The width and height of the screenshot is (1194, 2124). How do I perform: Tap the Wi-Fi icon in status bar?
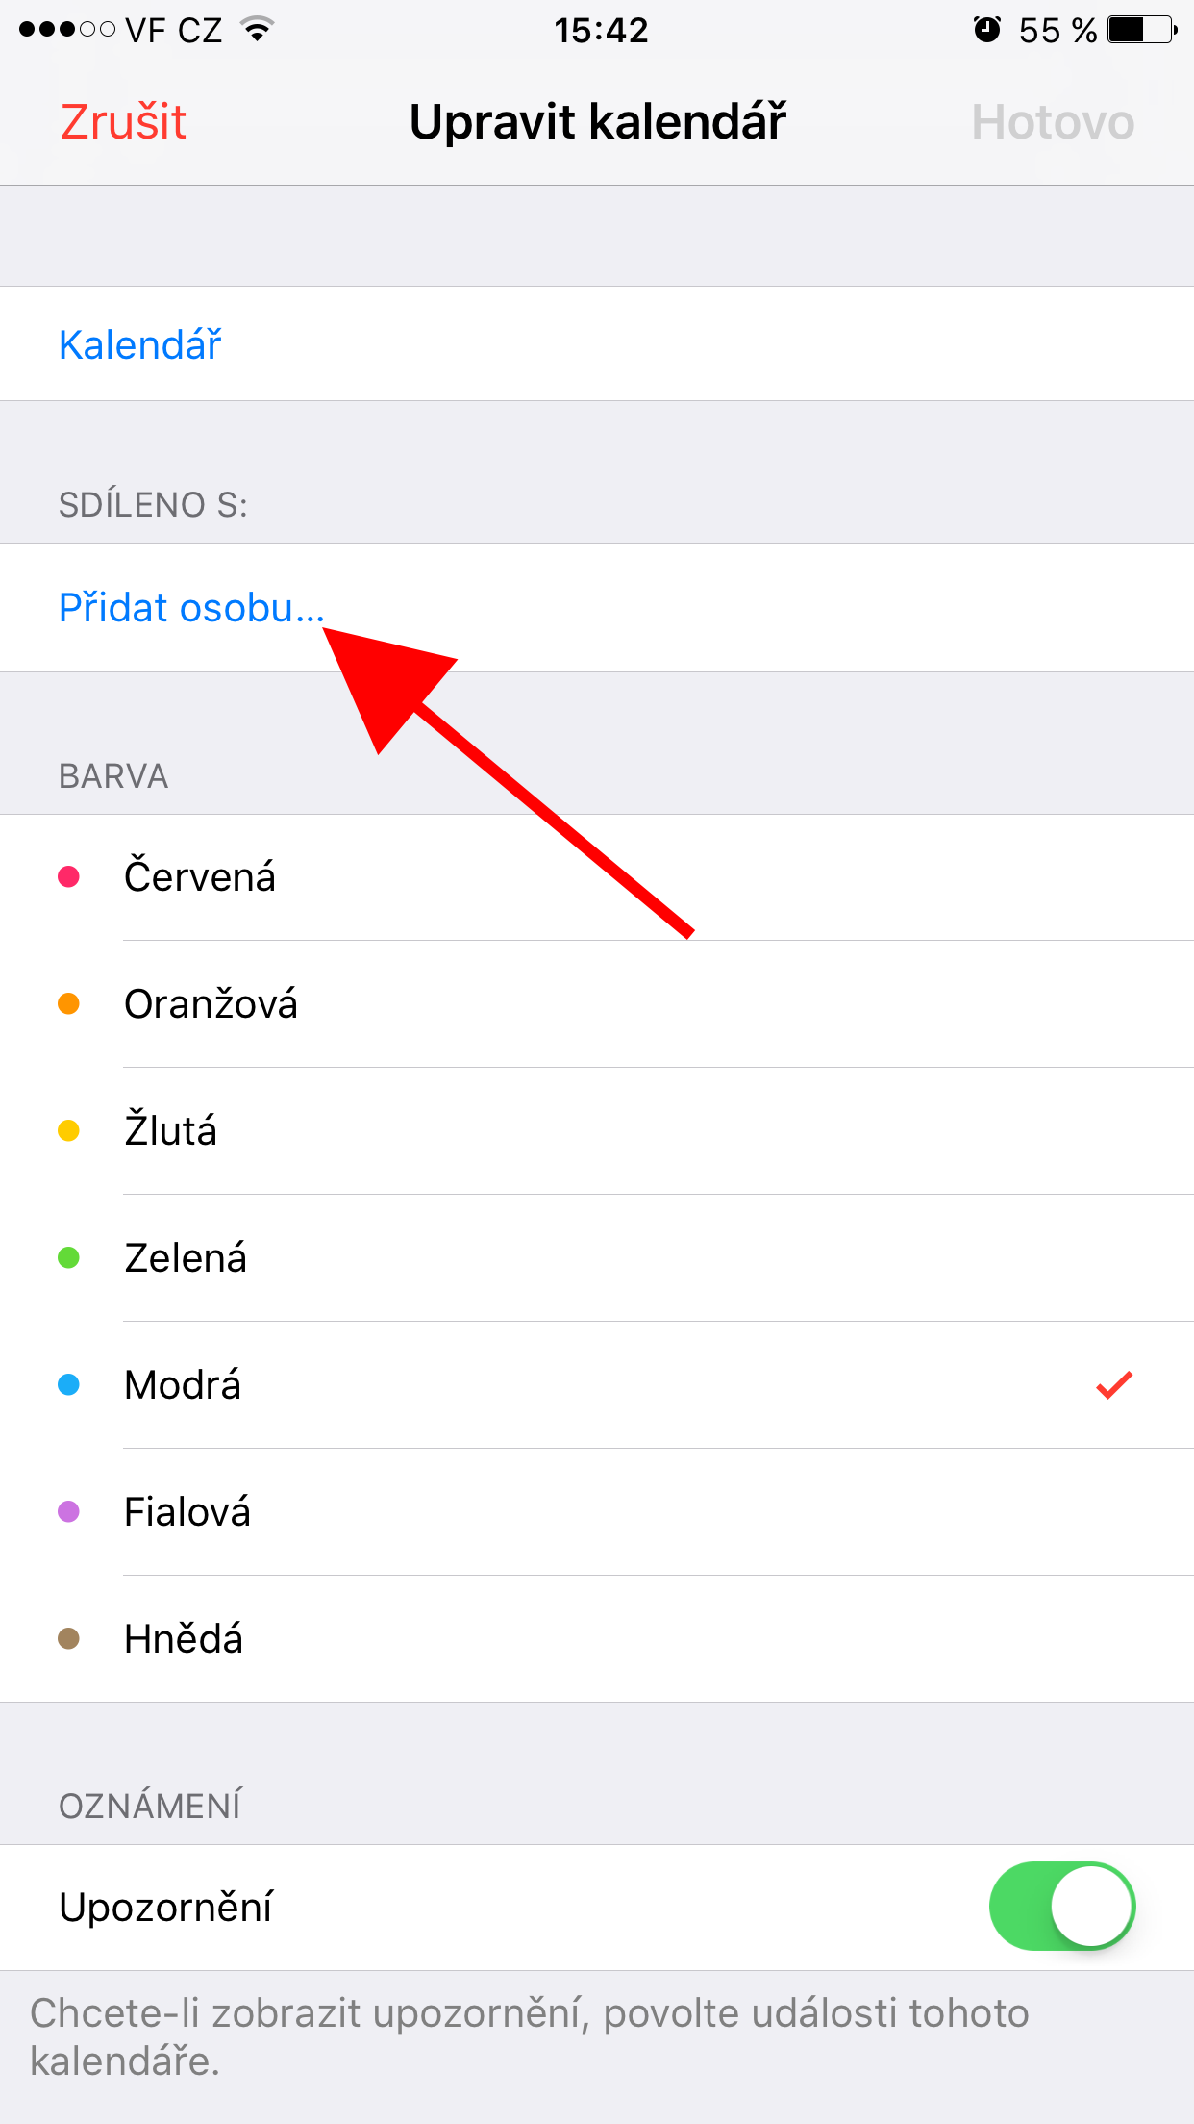pyautogui.click(x=256, y=29)
